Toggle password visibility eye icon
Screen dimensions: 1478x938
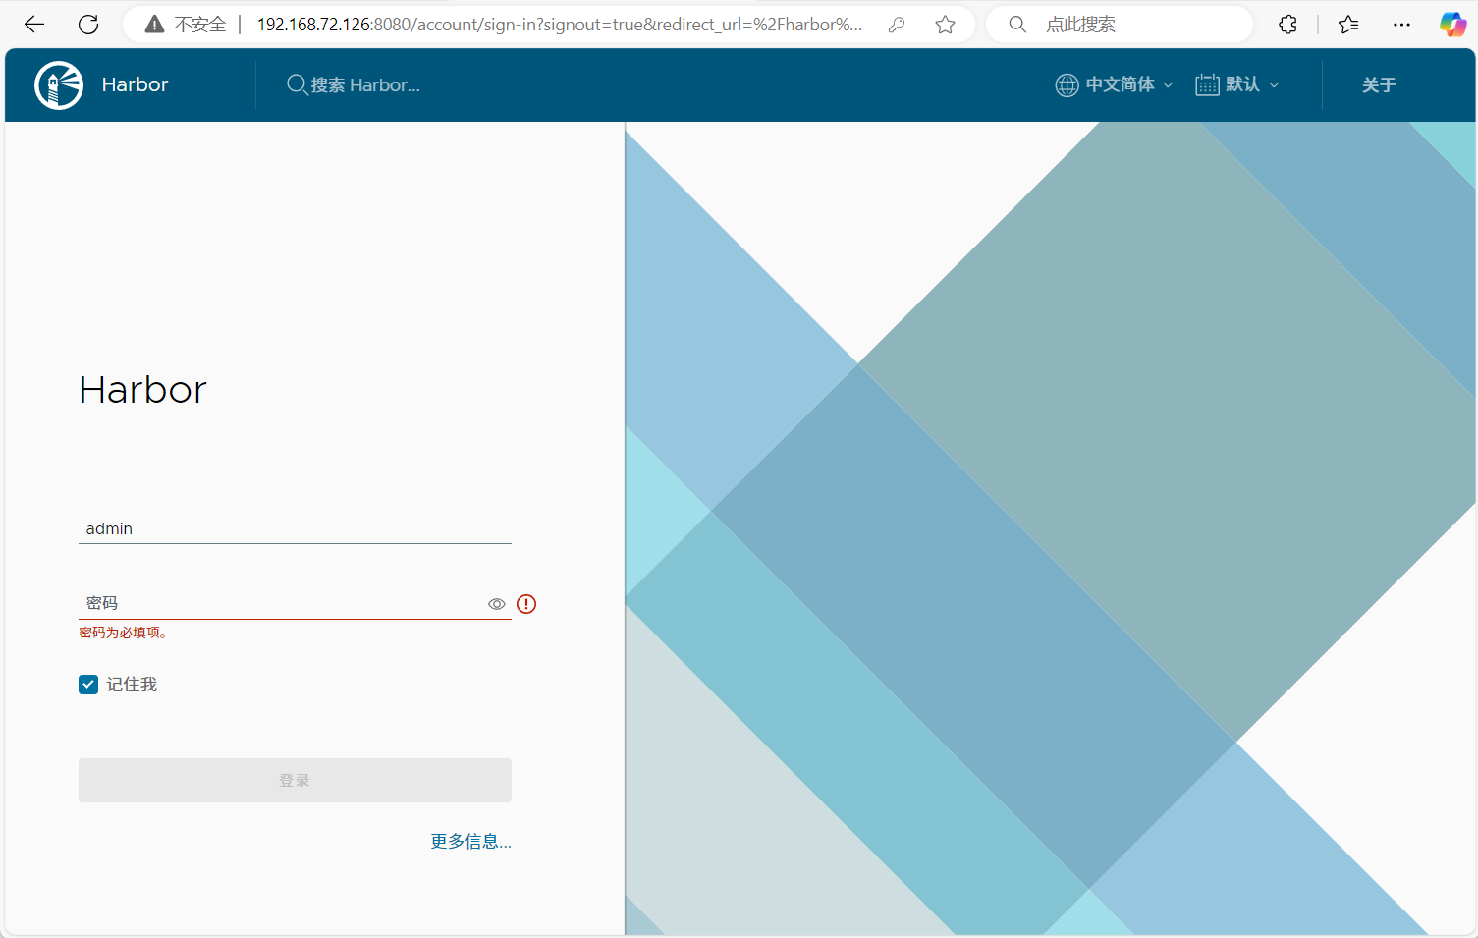tap(497, 604)
